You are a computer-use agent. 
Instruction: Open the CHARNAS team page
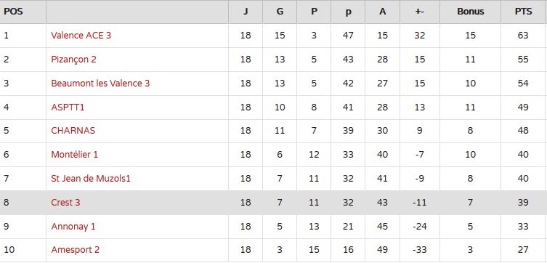(x=73, y=131)
